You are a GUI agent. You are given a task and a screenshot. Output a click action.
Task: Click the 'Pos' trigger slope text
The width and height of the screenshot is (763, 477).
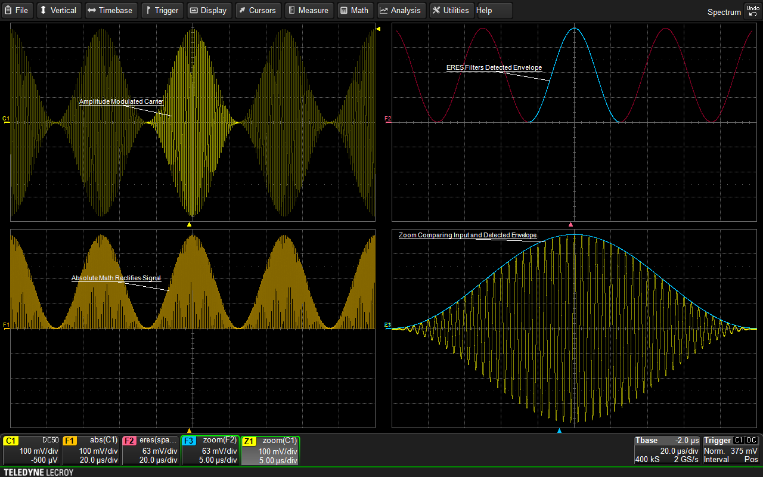(x=751, y=460)
